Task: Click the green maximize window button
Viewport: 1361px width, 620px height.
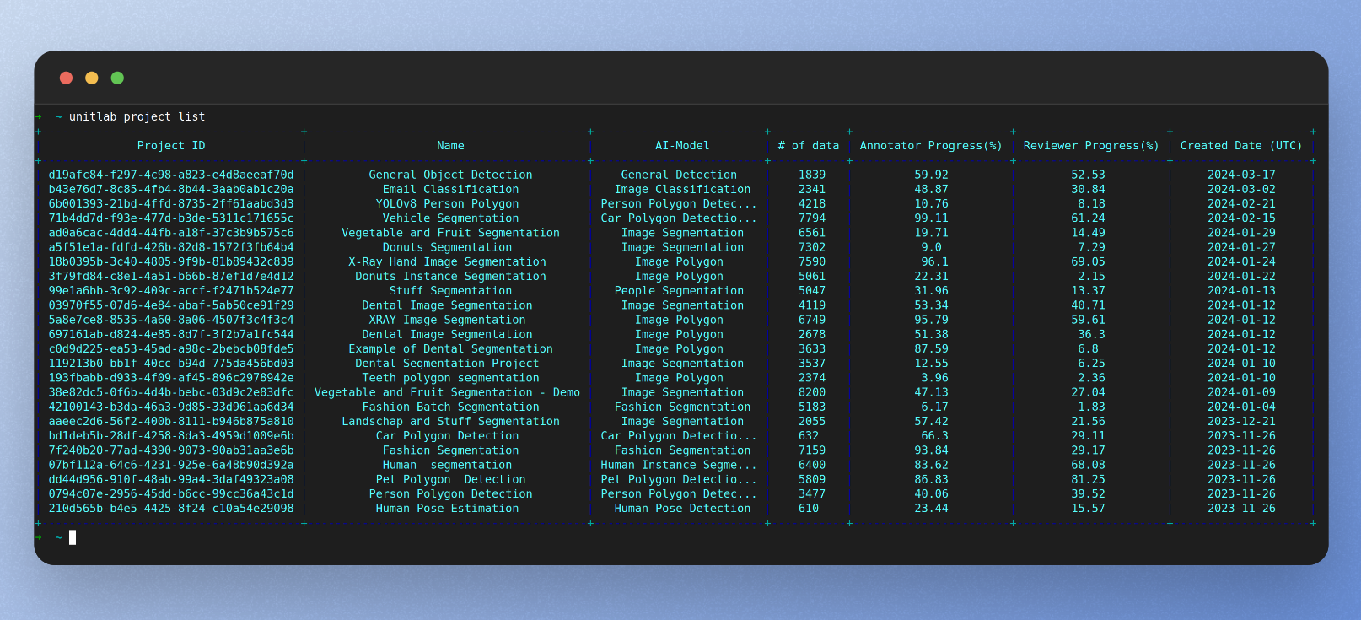Action: 117,78
